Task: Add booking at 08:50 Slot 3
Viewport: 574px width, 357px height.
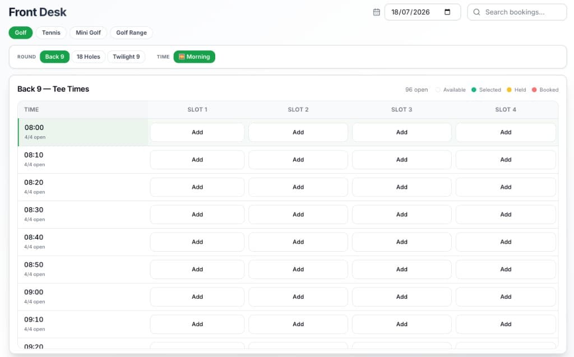Action: pyautogui.click(x=401, y=270)
